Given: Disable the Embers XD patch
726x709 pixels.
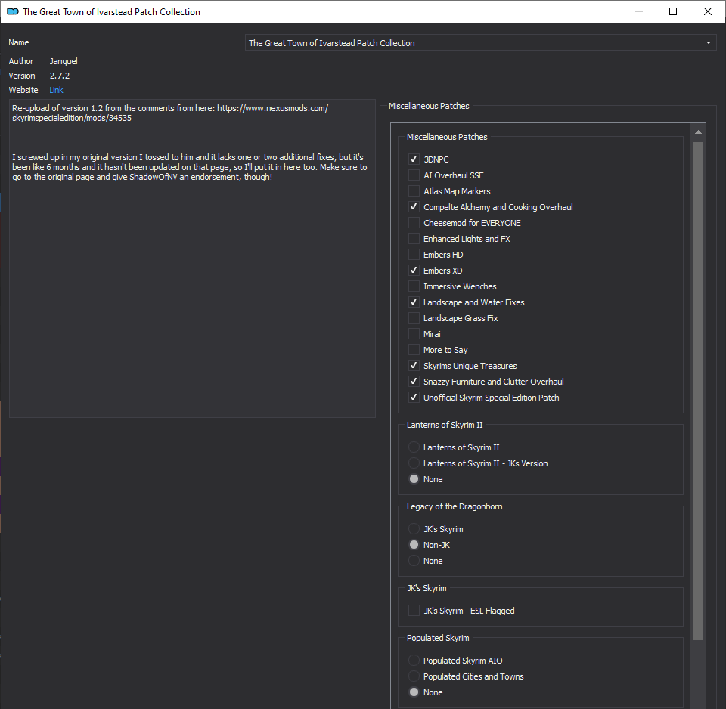Looking at the screenshot, I should pos(414,271).
